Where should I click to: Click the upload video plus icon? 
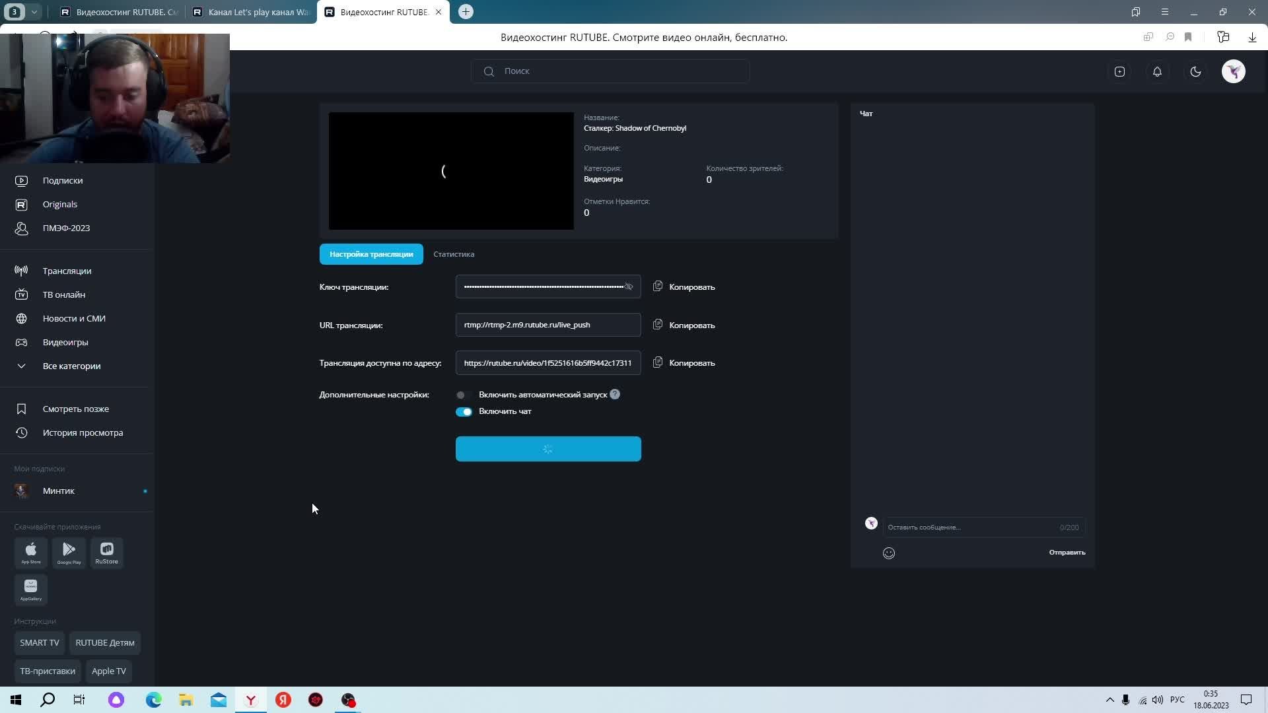pyautogui.click(x=1119, y=71)
